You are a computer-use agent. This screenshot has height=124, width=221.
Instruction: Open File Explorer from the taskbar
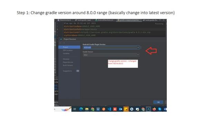coord(87,109)
